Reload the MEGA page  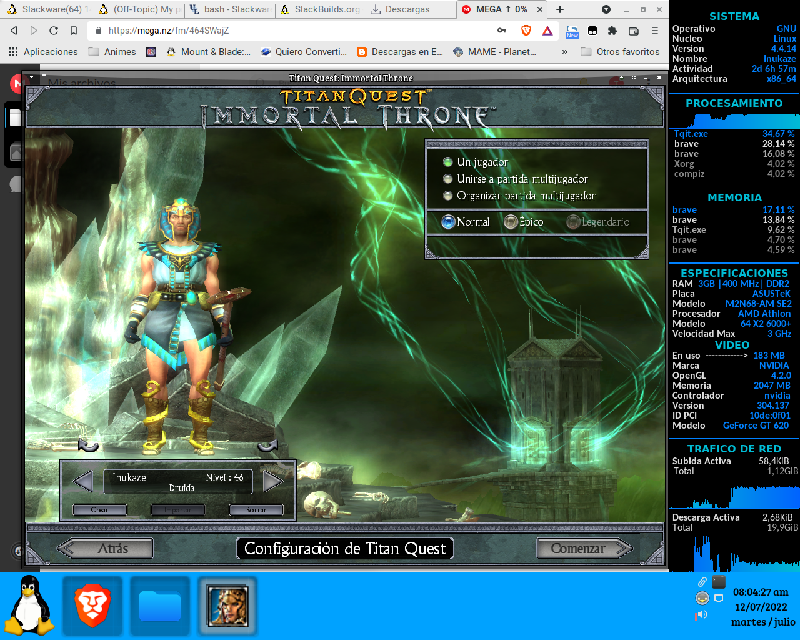54,31
